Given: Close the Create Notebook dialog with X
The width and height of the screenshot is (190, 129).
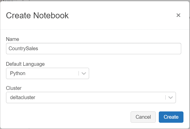Looking at the screenshot, I should click(178, 15).
